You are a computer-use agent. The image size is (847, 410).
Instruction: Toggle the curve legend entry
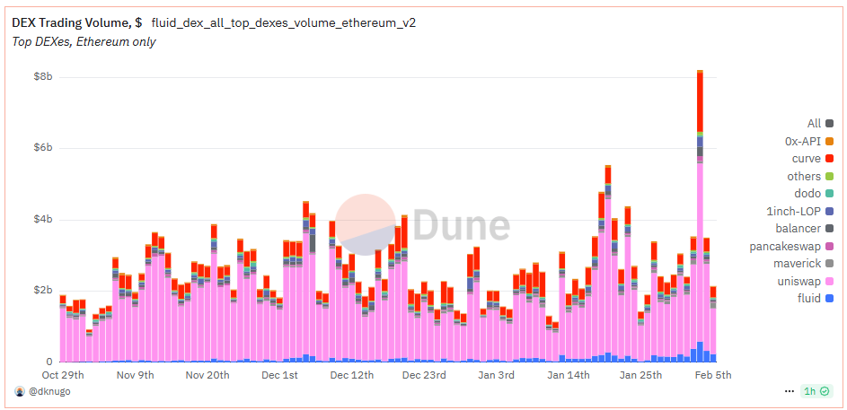click(814, 159)
